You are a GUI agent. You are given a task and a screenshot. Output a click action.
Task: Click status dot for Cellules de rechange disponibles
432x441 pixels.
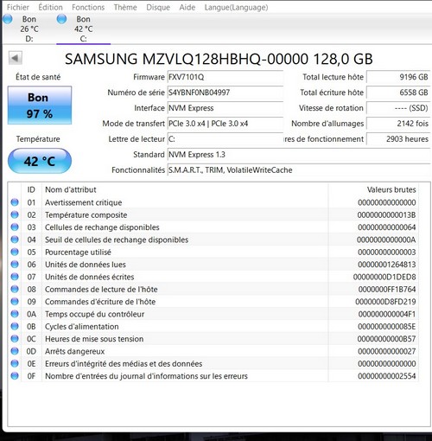[x=15, y=227]
